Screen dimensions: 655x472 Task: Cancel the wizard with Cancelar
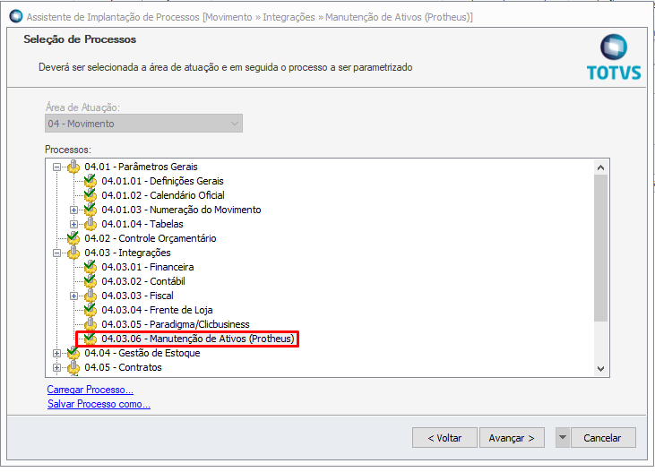603,437
